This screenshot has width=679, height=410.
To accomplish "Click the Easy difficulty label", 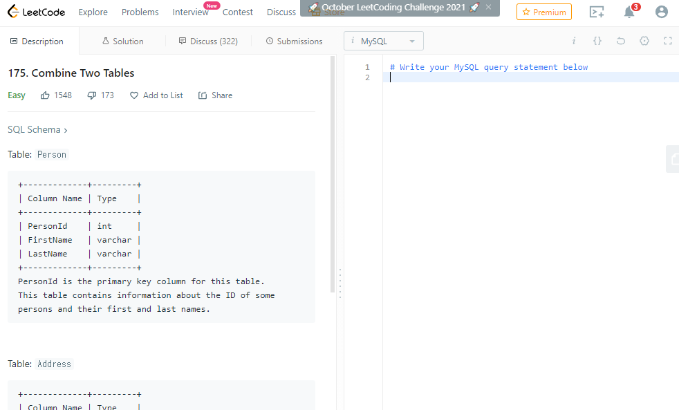I will [x=17, y=95].
